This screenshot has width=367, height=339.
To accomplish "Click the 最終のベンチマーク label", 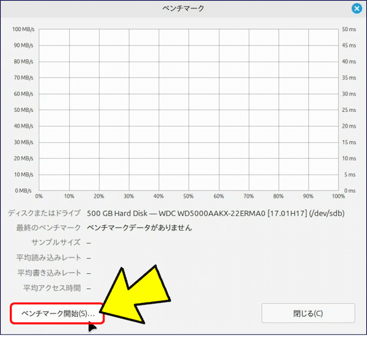I will point(49,228).
